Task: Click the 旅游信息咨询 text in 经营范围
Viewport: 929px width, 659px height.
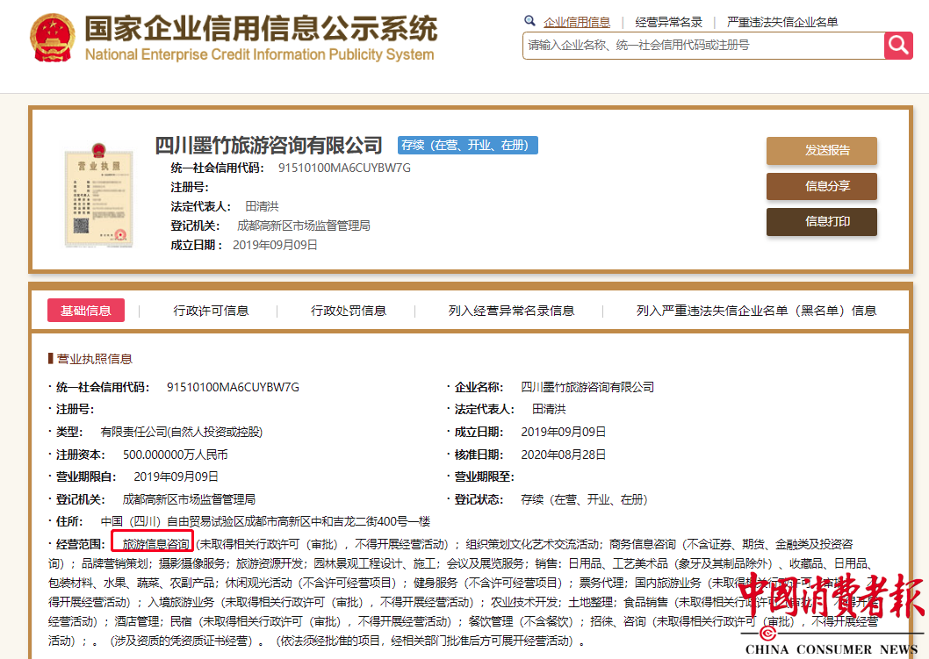Action: tap(155, 544)
